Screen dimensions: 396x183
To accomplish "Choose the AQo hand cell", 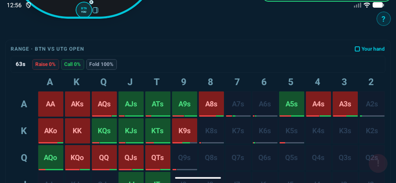I will tap(51, 157).
